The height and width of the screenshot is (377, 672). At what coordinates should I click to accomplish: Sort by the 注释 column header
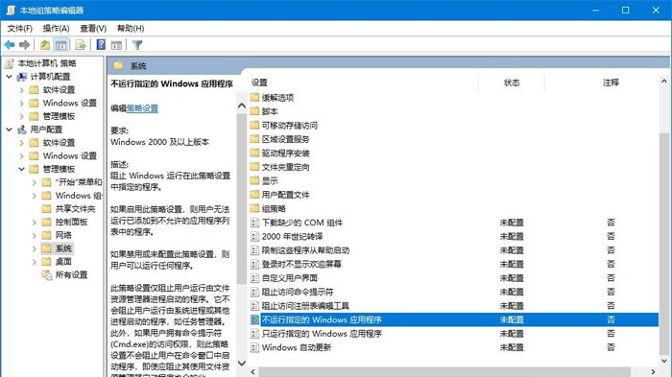[x=611, y=82]
